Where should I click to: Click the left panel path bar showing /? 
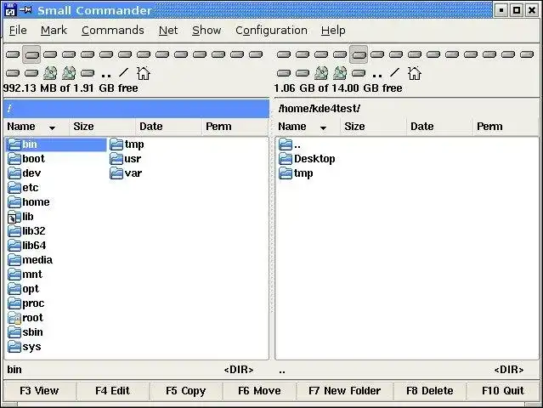pos(137,109)
